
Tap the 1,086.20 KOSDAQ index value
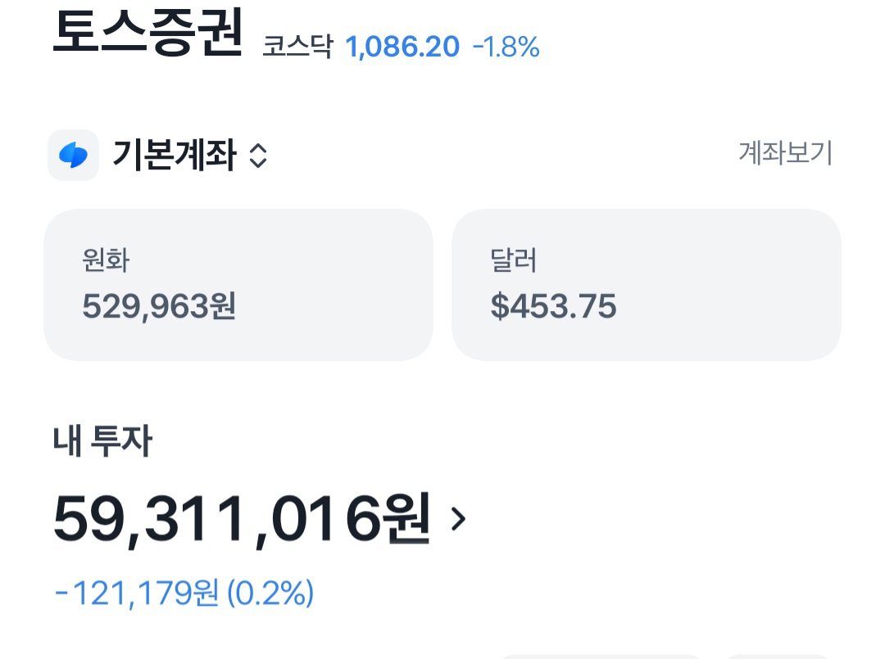(x=402, y=47)
